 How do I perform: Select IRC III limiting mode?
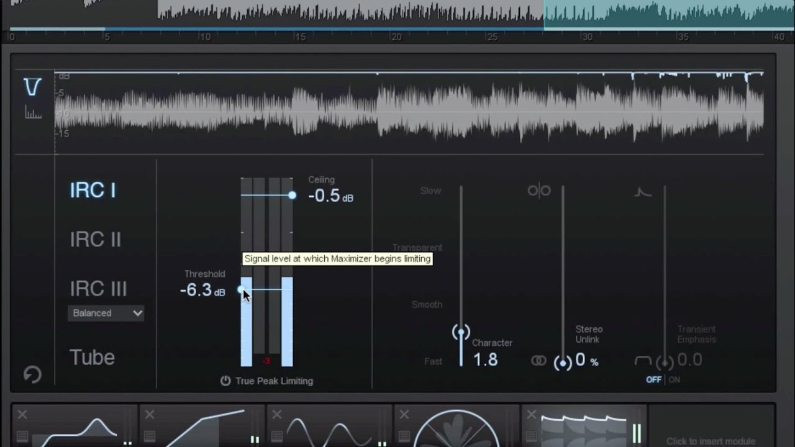pyautogui.click(x=98, y=289)
